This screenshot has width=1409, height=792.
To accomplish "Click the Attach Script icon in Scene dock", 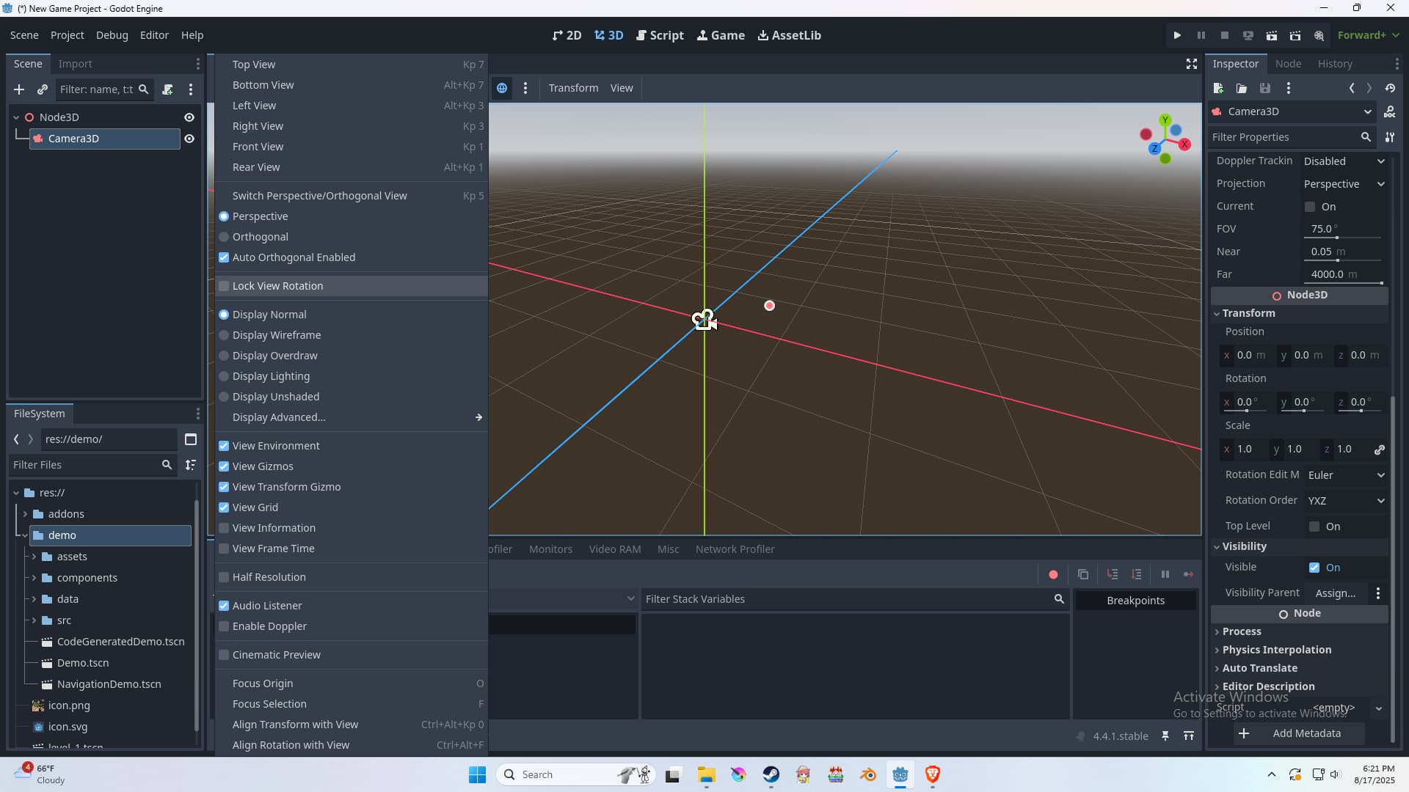I will (x=167, y=89).
